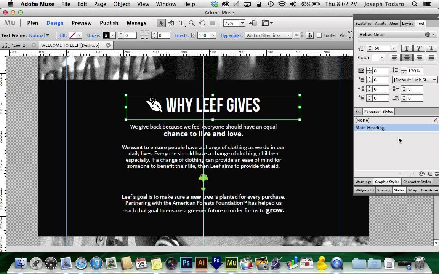This screenshot has width=439, height=274.
Task: Open Photoshop from the Dock
Action: (186, 263)
